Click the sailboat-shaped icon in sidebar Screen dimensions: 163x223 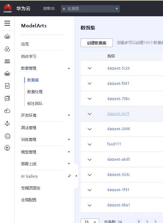(7, 123)
